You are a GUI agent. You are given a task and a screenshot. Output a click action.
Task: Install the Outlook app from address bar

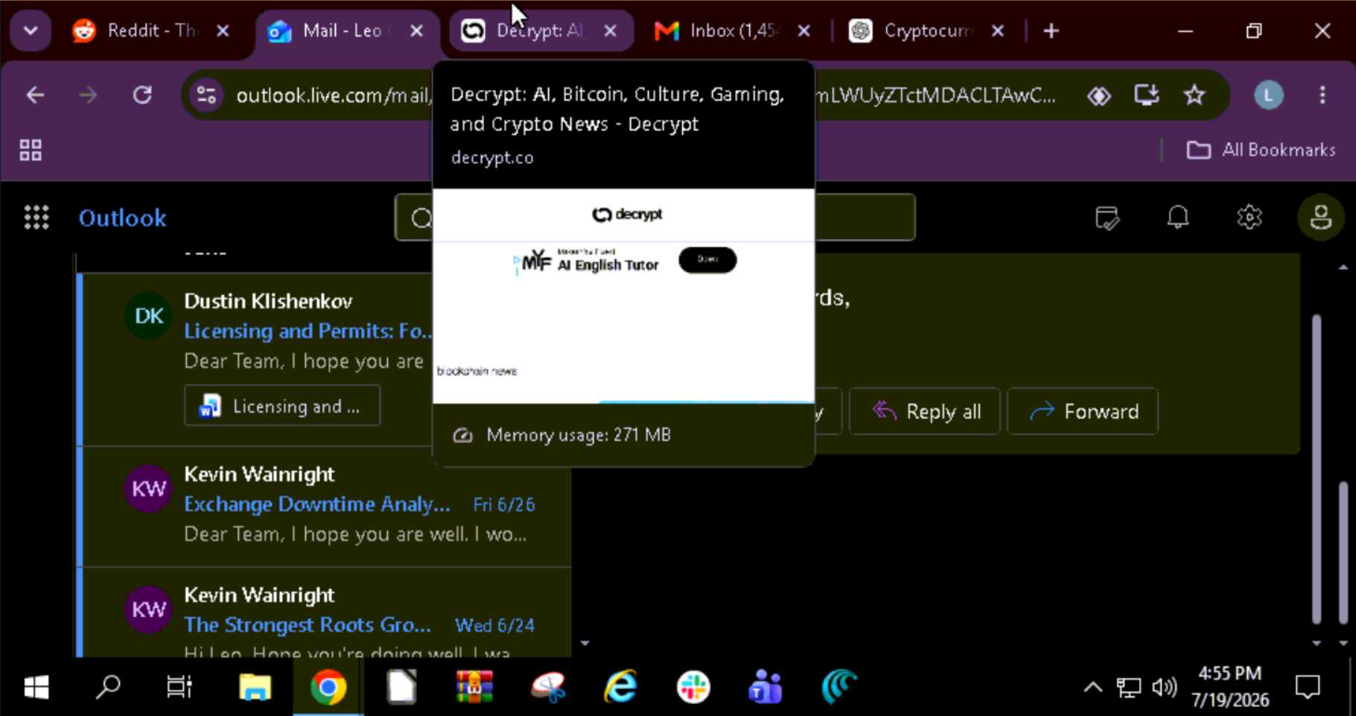(x=1147, y=95)
